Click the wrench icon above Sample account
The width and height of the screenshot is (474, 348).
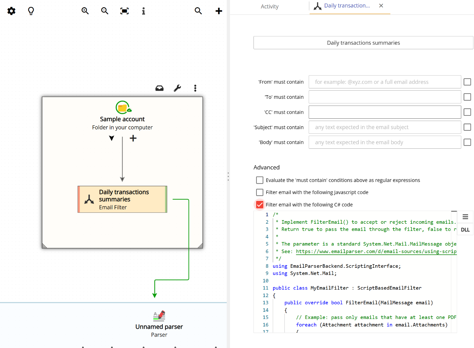click(x=177, y=88)
